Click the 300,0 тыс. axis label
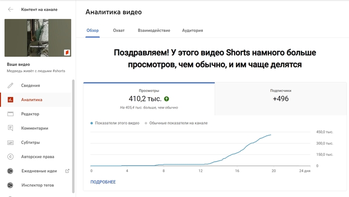349x197 pixels. [325, 143]
